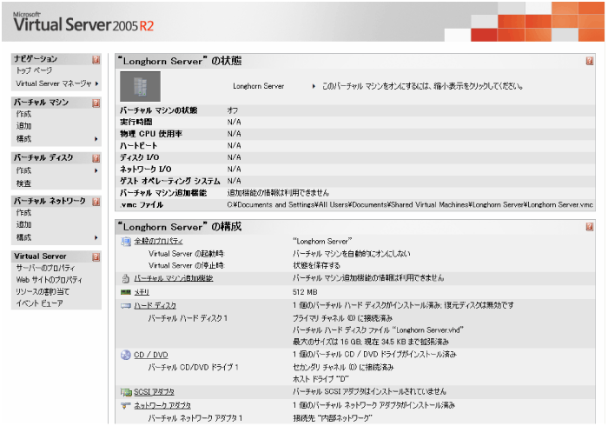The height and width of the screenshot is (426, 608).
Task: Select 追加 under バーチャル ネットワーク
Action: click(23, 224)
